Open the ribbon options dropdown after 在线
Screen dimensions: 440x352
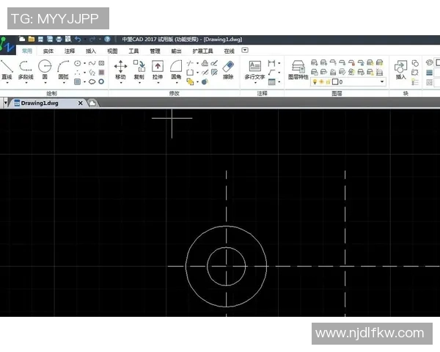pos(246,51)
